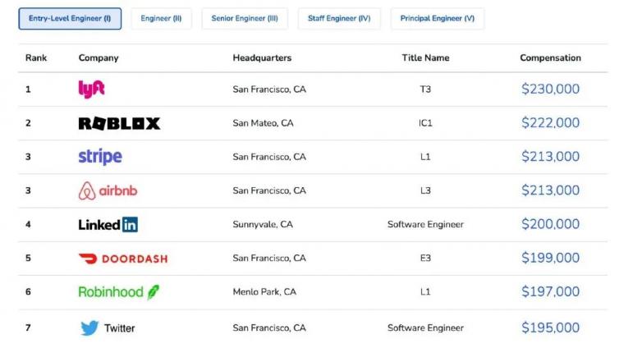Open Roblox's $222,000 compensation figure
619x348 pixels.
pos(550,123)
